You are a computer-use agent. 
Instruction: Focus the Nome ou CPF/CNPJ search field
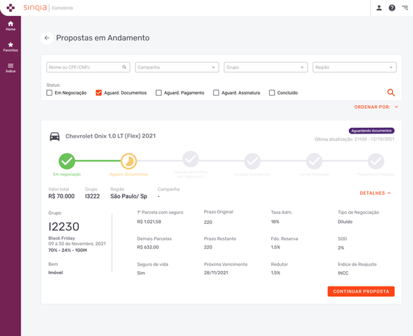tap(88, 67)
